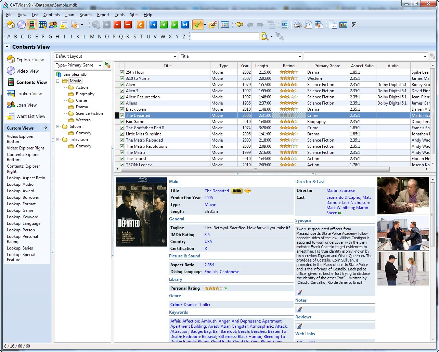Collapse the Movie tree folder

(x=58, y=81)
